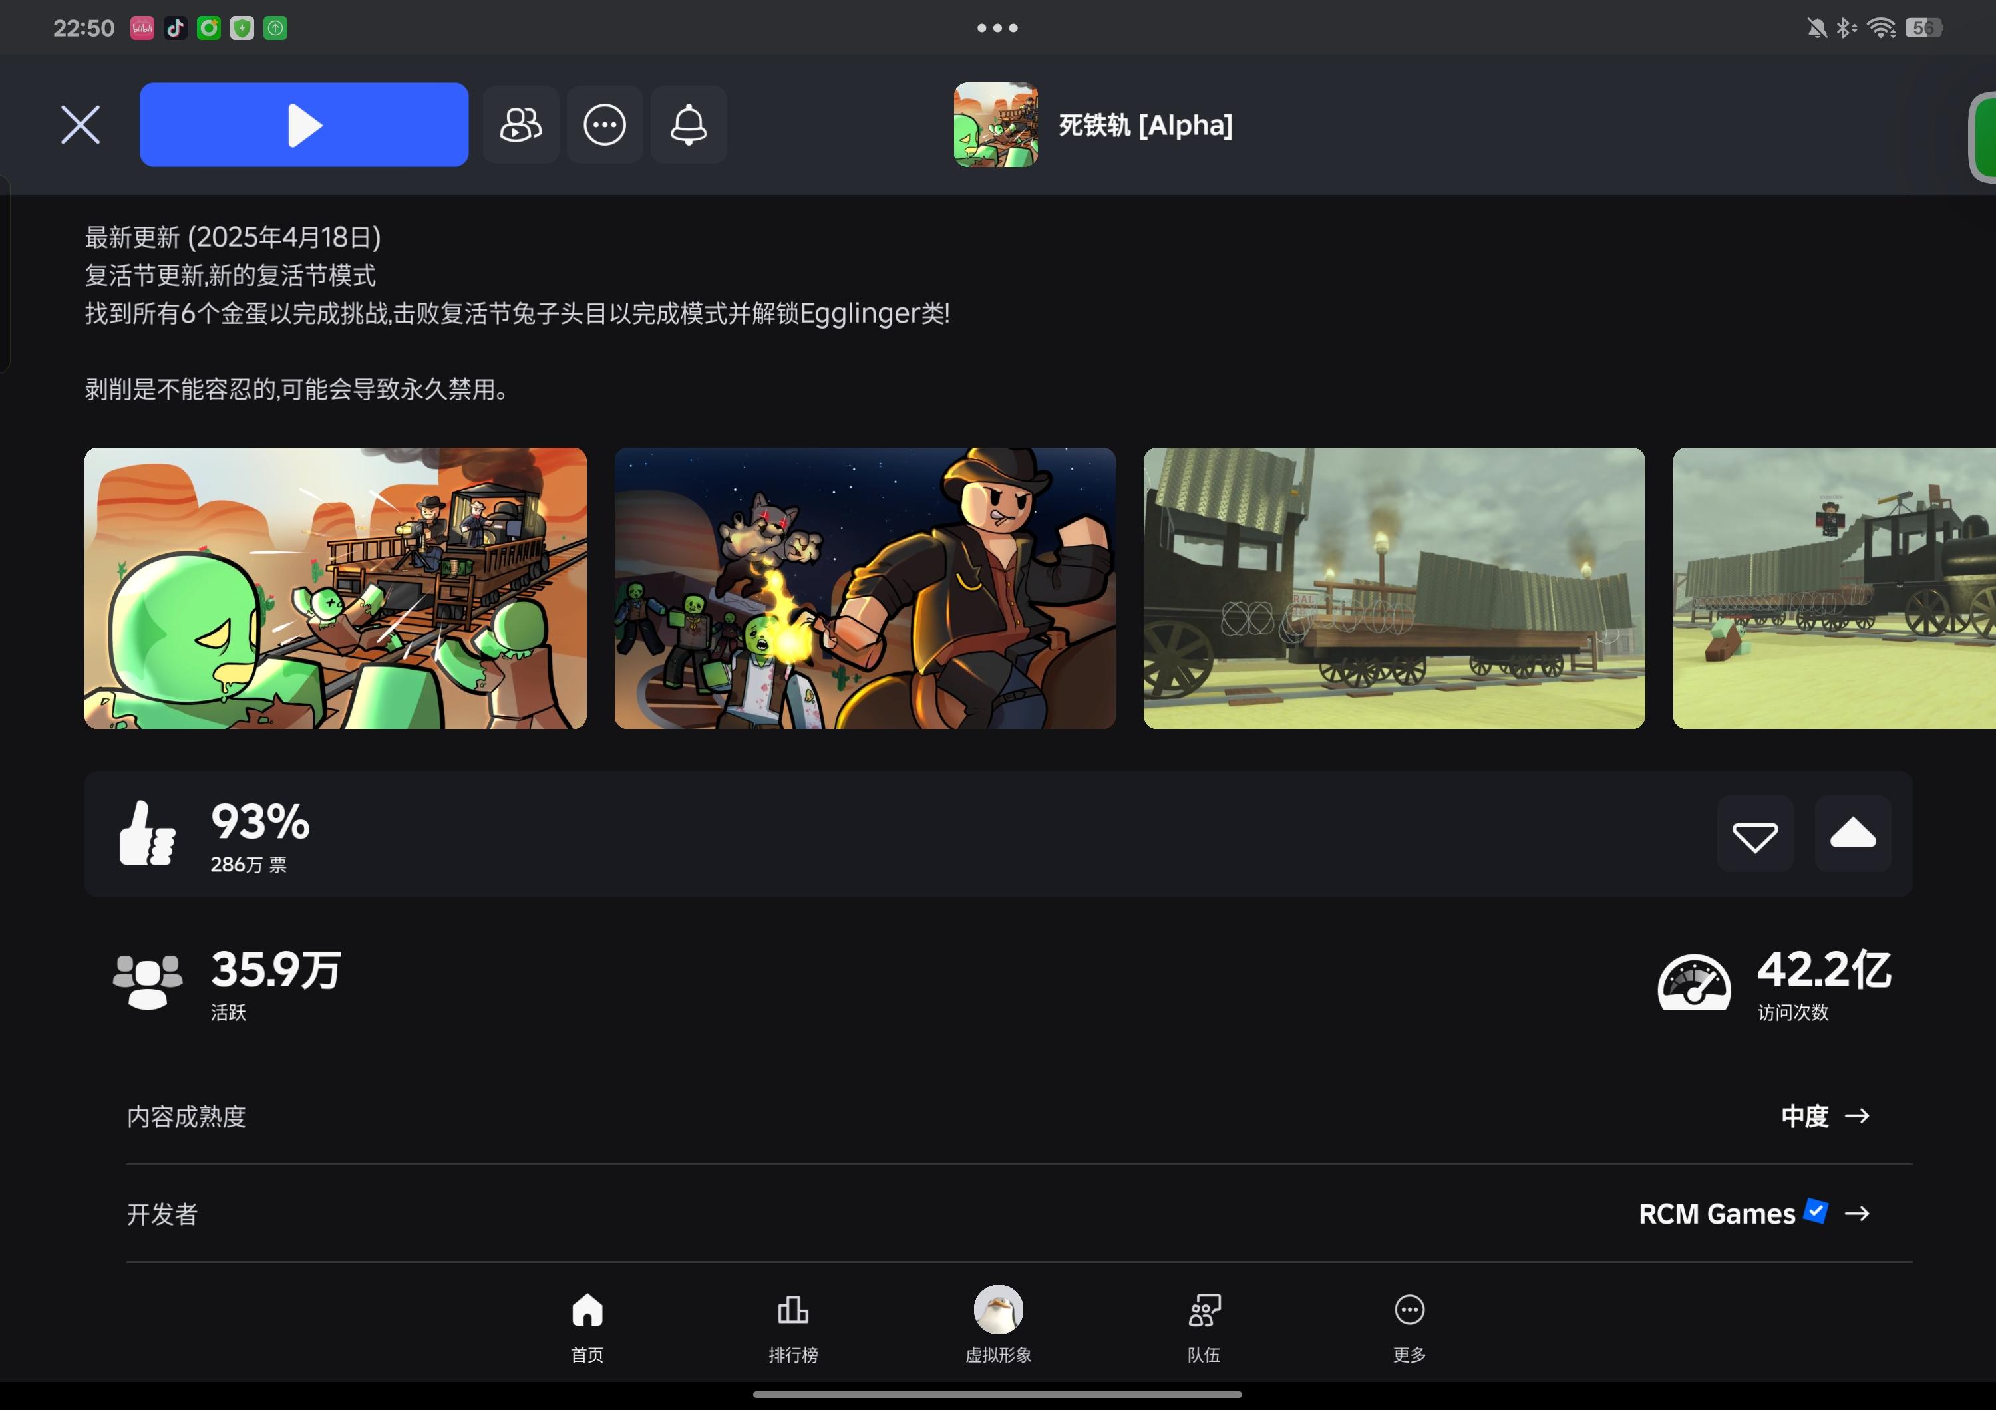Open 更多 more tab
This screenshot has height=1410, width=1996.
1409,1328
